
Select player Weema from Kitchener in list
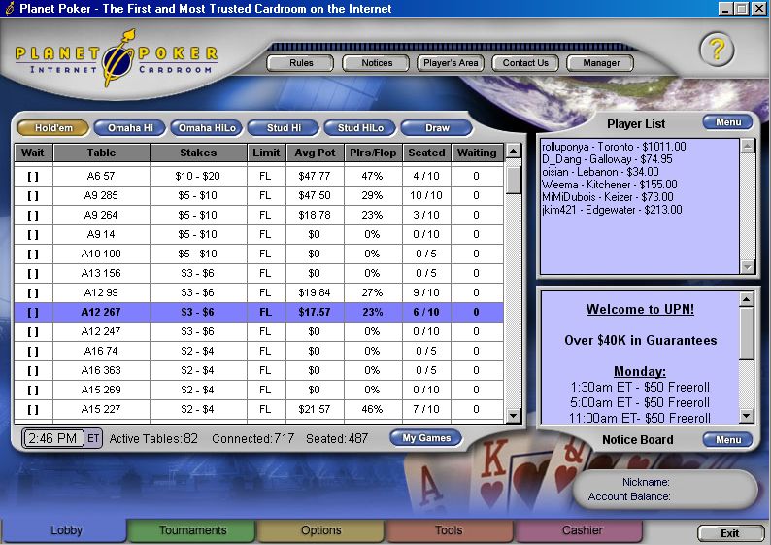click(588, 184)
